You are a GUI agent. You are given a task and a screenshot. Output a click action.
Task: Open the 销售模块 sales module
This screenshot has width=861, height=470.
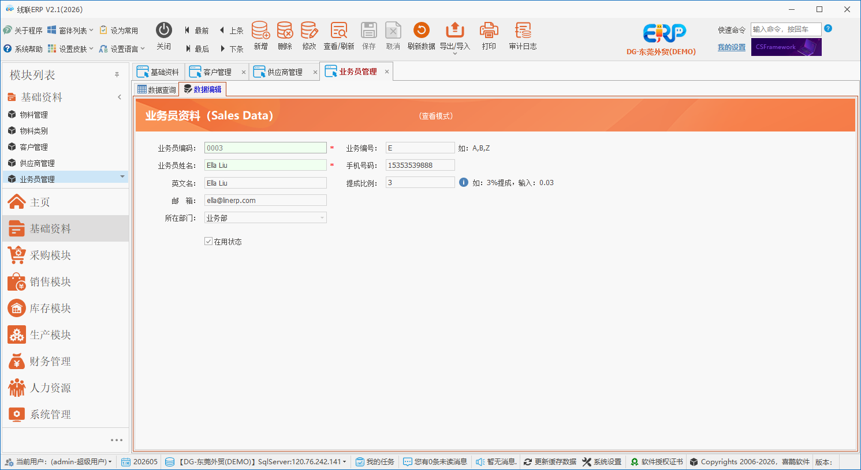65,281
